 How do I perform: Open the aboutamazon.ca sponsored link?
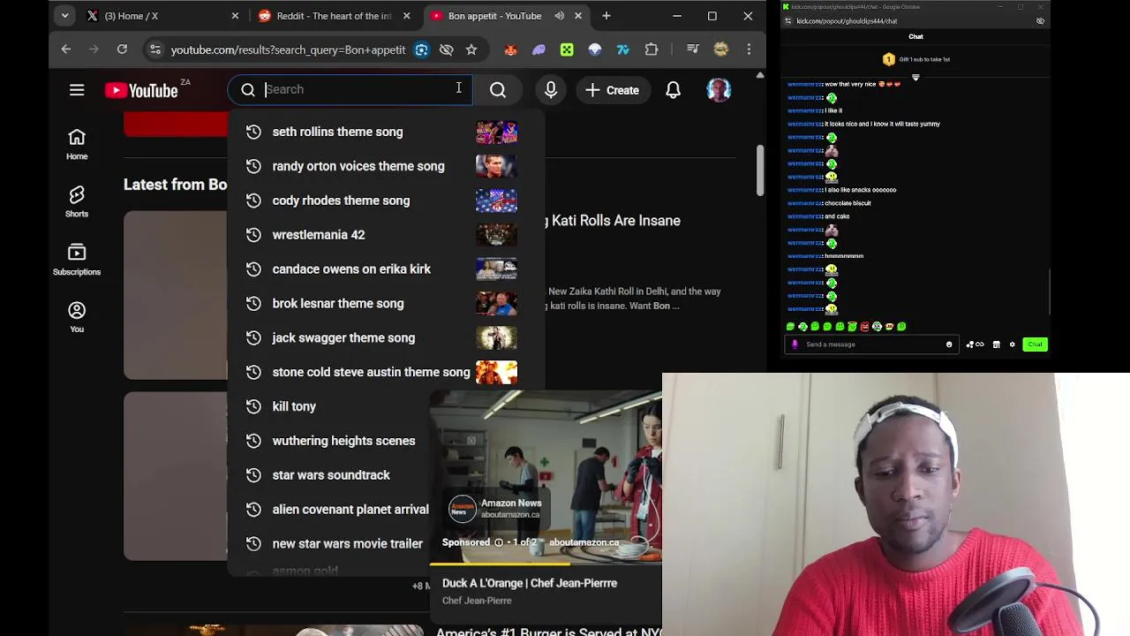point(584,542)
